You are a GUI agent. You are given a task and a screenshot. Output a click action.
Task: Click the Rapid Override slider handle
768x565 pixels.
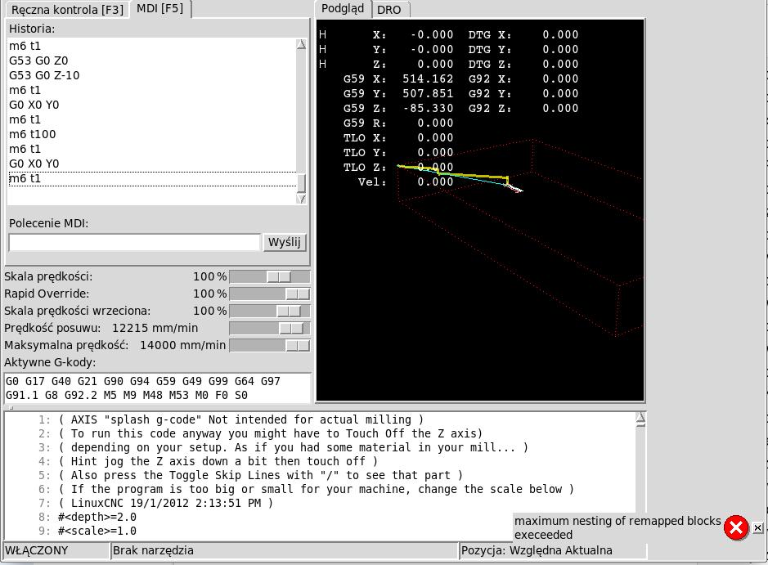click(x=298, y=294)
